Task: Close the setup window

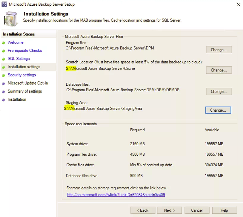Action: [x=238, y=4]
